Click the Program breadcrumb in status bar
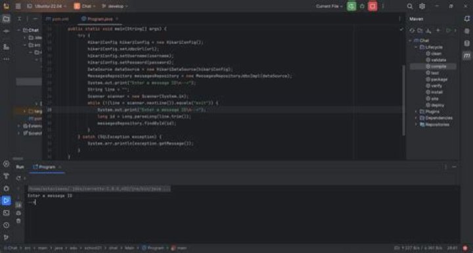473x253 pixels. (153, 248)
